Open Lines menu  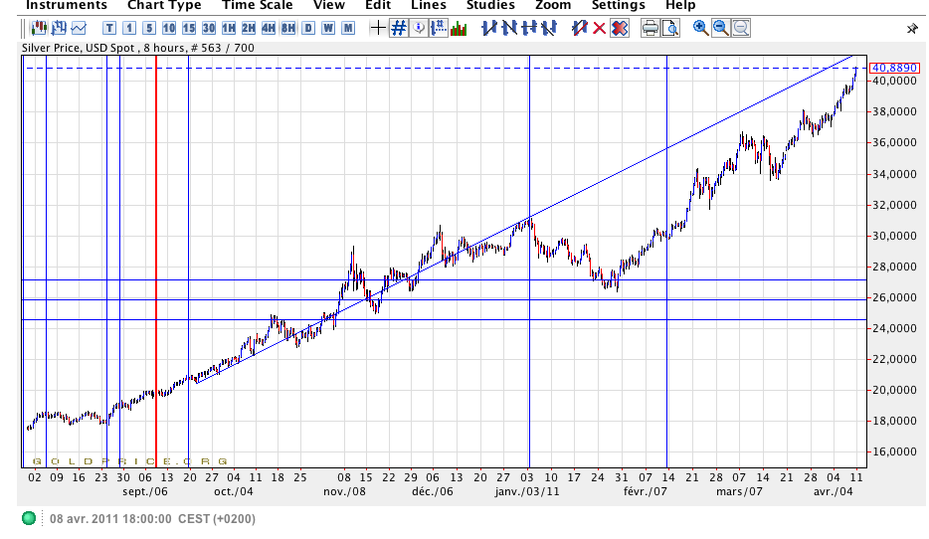pos(429,5)
